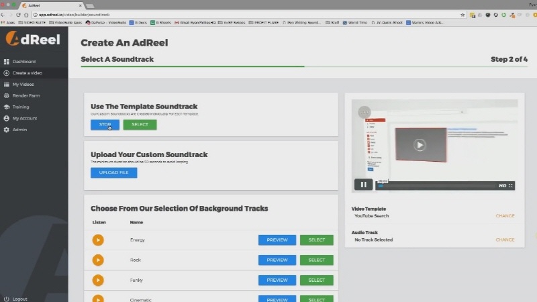Open G Sheets bookmark

pyautogui.click(x=160, y=23)
